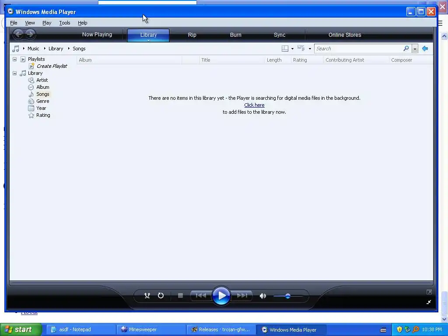Go forward with the right arrow button
448x336 pixels.
tap(30, 35)
